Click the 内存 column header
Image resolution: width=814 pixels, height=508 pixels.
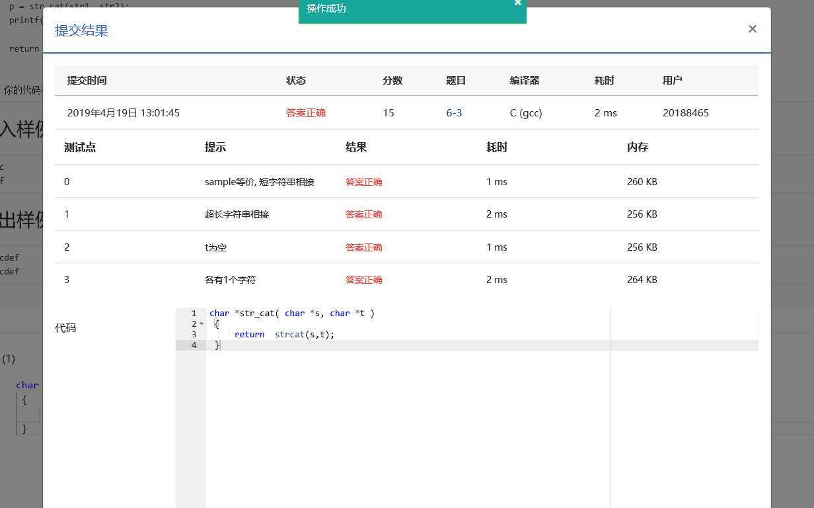coord(638,148)
